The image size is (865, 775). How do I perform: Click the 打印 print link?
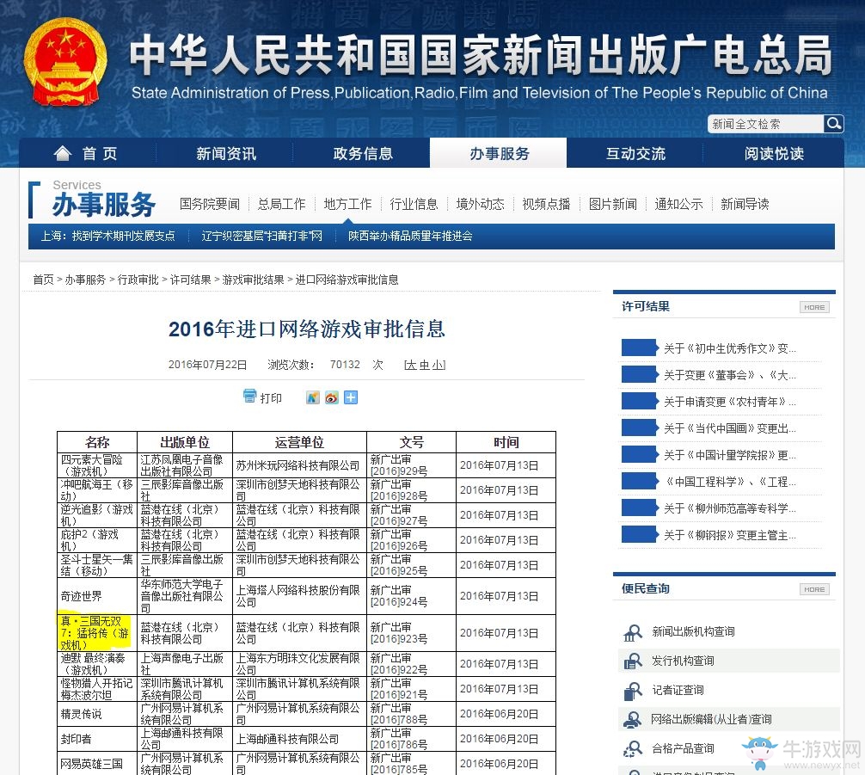[x=271, y=398]
